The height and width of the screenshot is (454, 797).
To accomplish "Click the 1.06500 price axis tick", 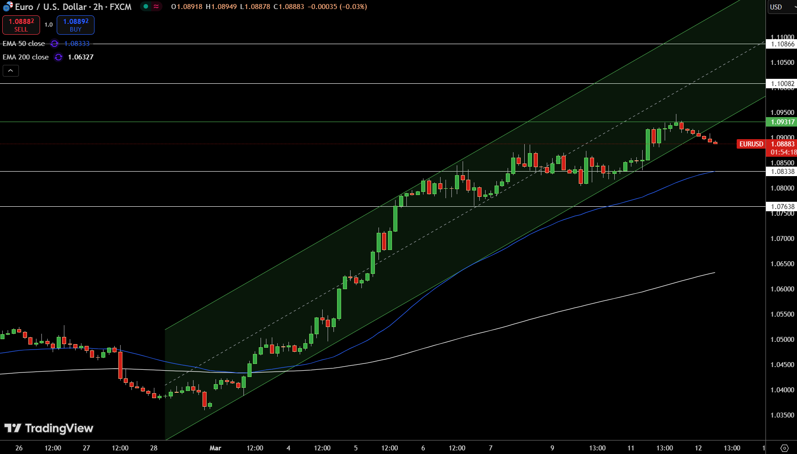I will coord(782,264).
